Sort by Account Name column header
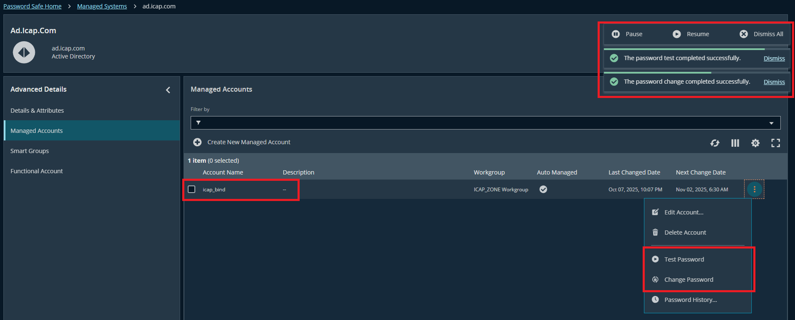The height and width of the screenshot is (320, 795). pyautogui.click(x=223, y=172)
